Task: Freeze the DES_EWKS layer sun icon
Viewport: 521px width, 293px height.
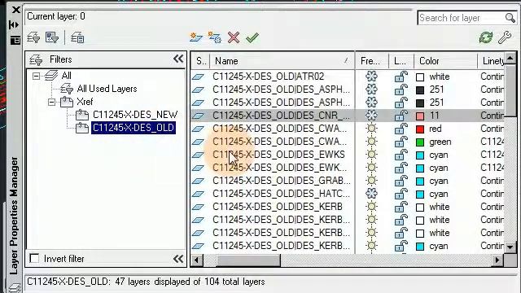Action: (371, 155)
